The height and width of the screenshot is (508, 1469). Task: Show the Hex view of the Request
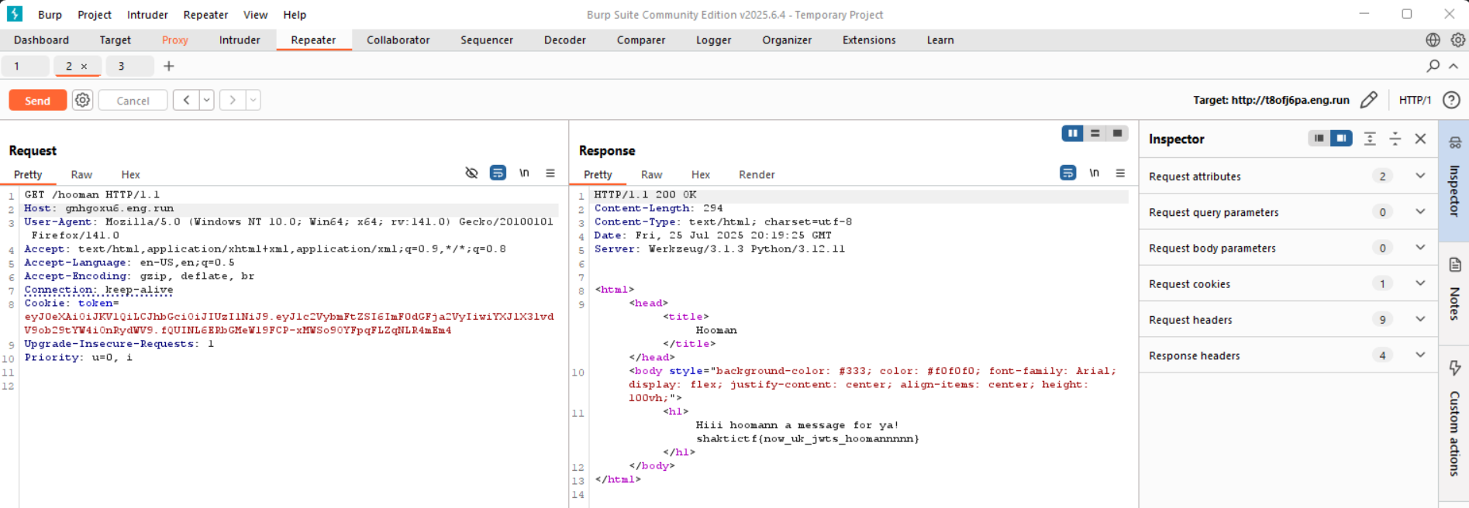click(x=131, y=174)
